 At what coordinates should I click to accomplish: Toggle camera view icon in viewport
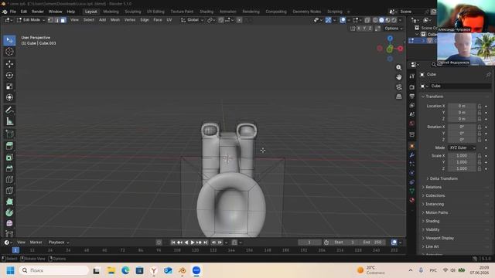tap(399, 87)
